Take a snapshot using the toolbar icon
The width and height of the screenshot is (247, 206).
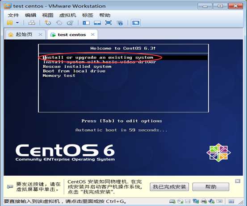48,23
